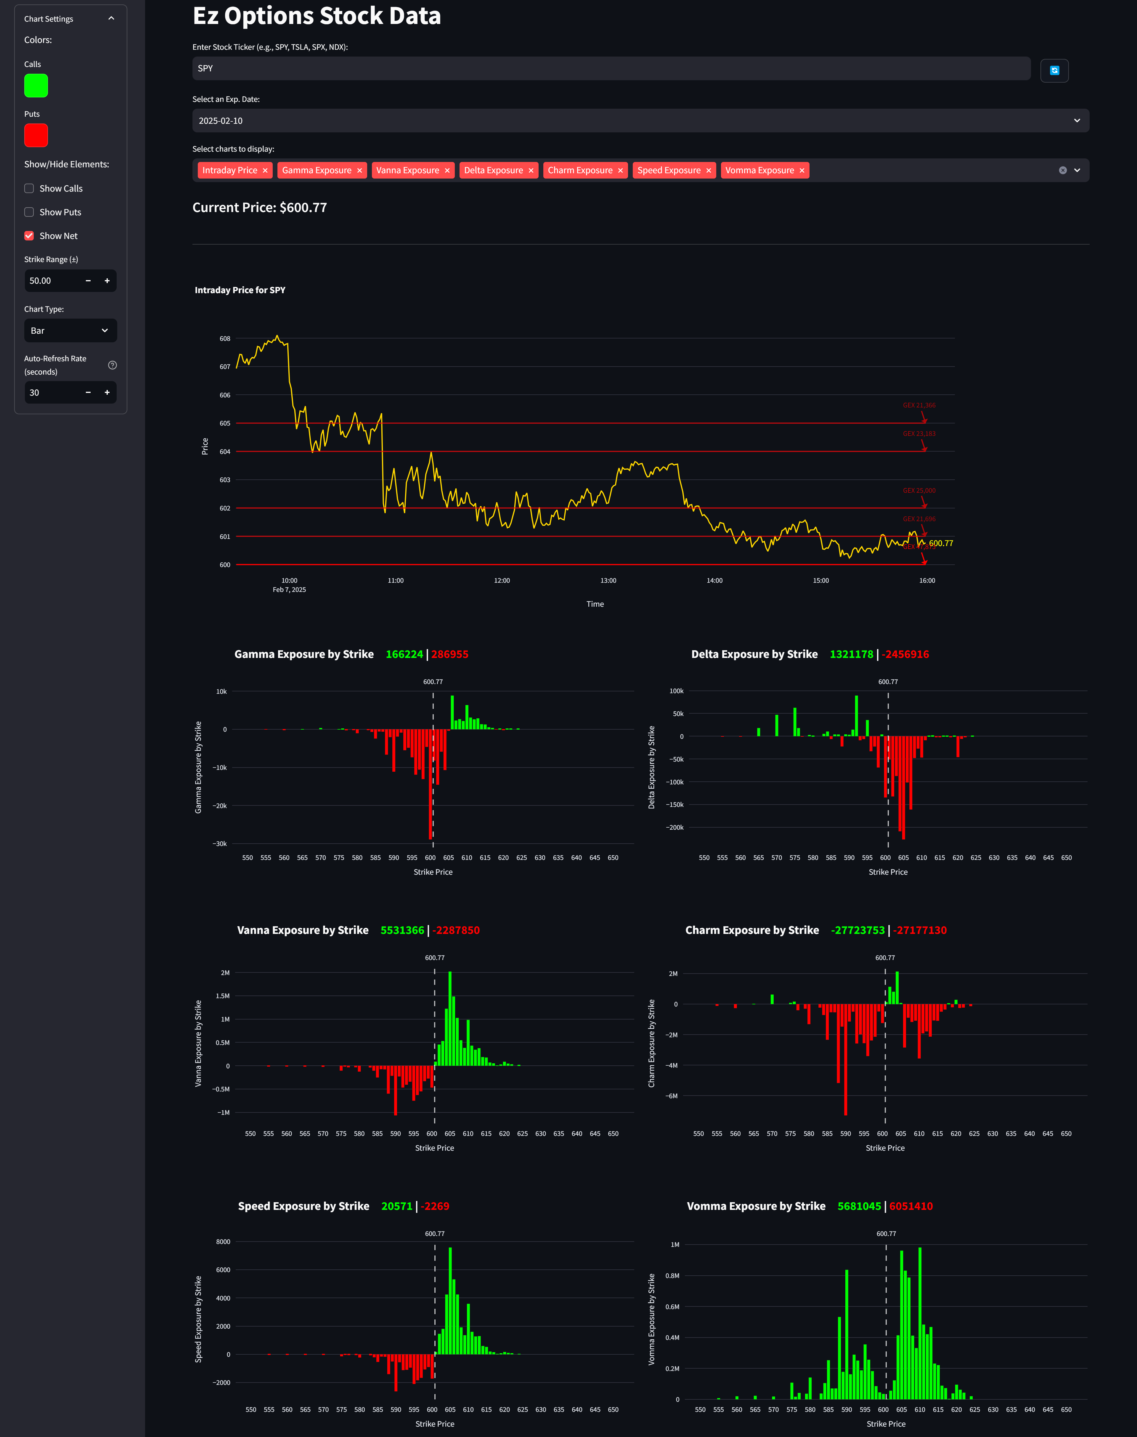Viewport: 1137px width, 1437px height.
Task: Uncheck the Show Net checkbox
Action: tap(29, 236)
